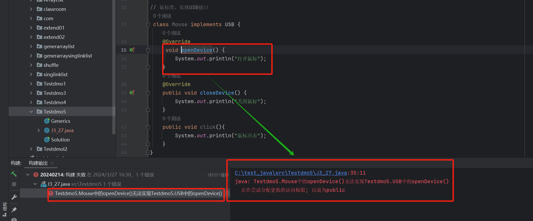Click the USB interface name on line 33
This screenshot has width=533, height=221.
click(x=229, y=24)
